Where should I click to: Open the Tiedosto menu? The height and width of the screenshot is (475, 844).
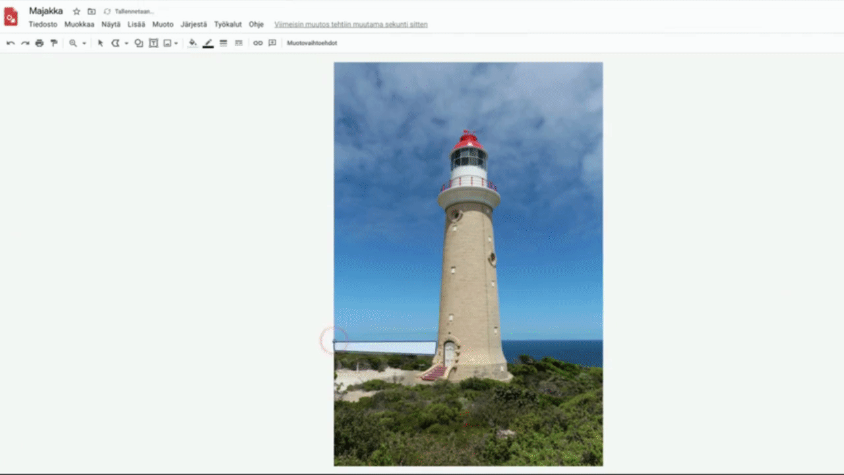point(43,24)
